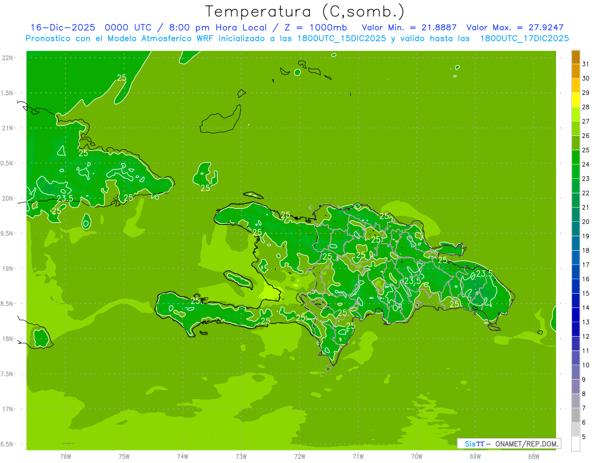Click the "74W" longitude label

click(183, 457)
